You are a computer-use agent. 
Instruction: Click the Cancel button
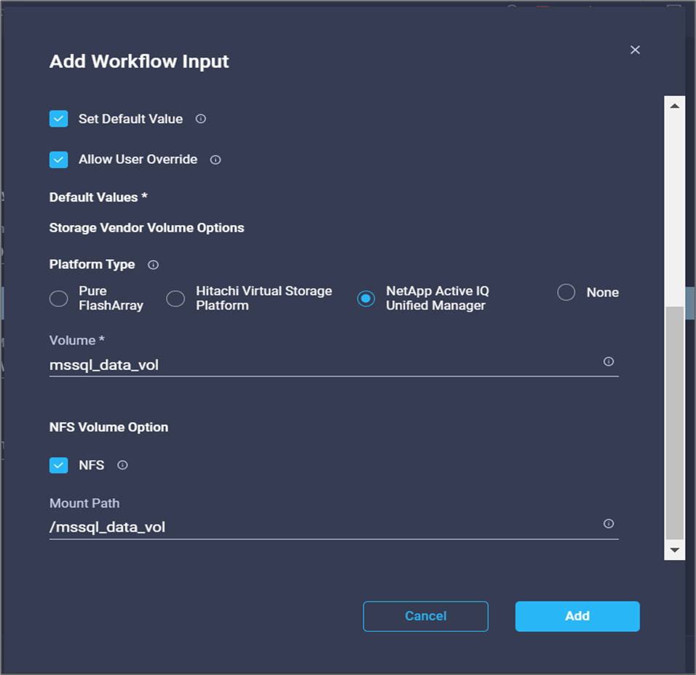pos(425,616)
